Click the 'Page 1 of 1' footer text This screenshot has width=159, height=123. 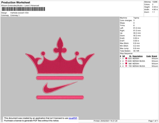tap(153, 121)
